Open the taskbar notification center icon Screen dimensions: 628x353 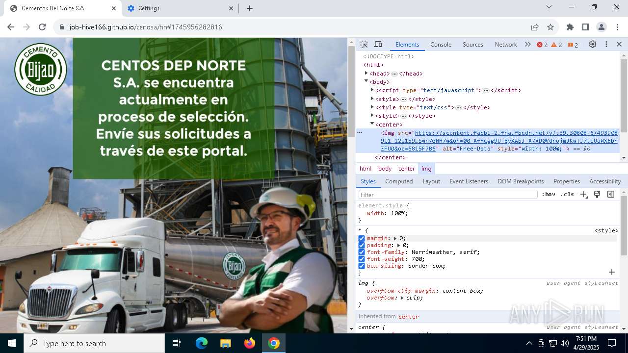[612, 343]
